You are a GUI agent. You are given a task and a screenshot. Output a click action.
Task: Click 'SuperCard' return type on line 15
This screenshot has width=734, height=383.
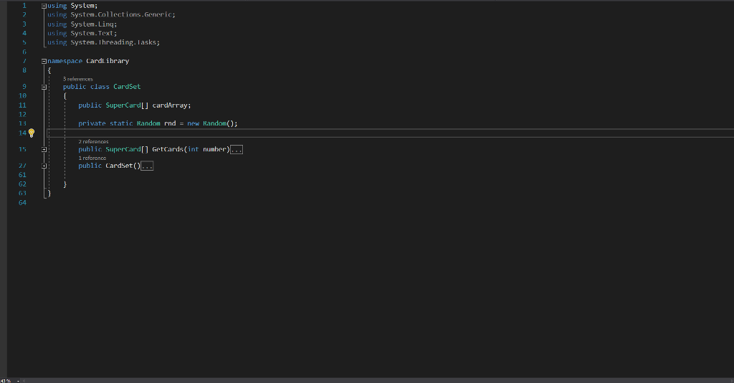point(123,149)
